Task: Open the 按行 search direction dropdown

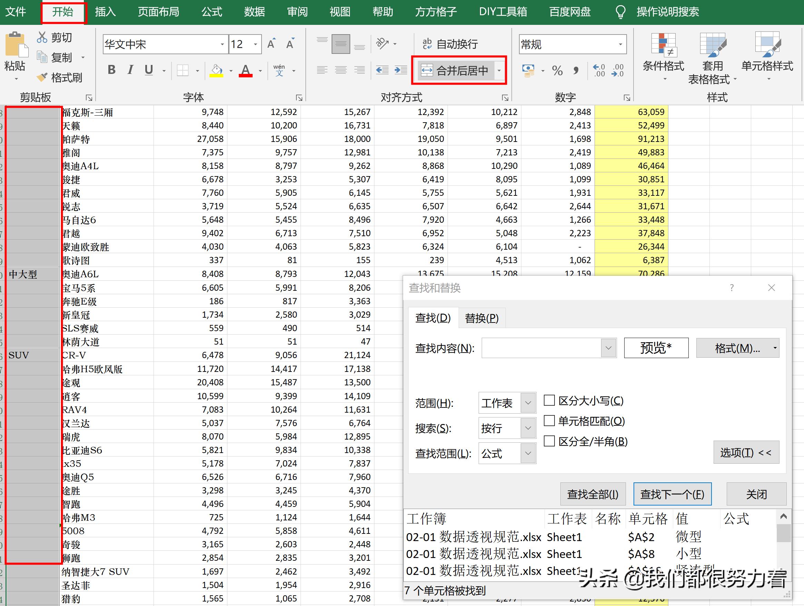Action: point(528,428)
